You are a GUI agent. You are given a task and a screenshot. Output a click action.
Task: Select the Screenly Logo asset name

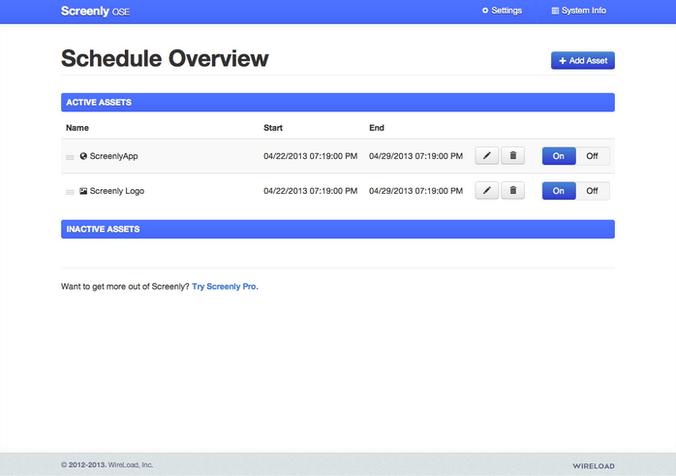click(x=117, y=191)
